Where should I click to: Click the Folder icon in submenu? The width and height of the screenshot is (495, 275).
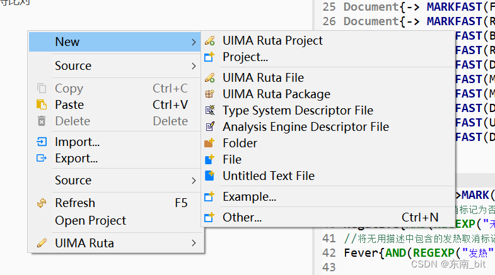pyautogui.click(x=210, y=143)
